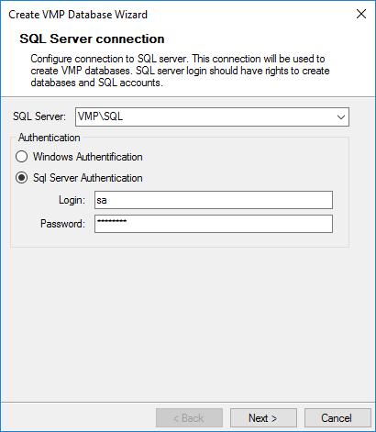Select the Windows Authentification radio button

coord(21,157)
